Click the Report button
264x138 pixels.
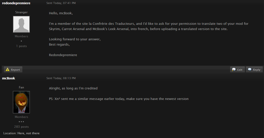[13, 70]
